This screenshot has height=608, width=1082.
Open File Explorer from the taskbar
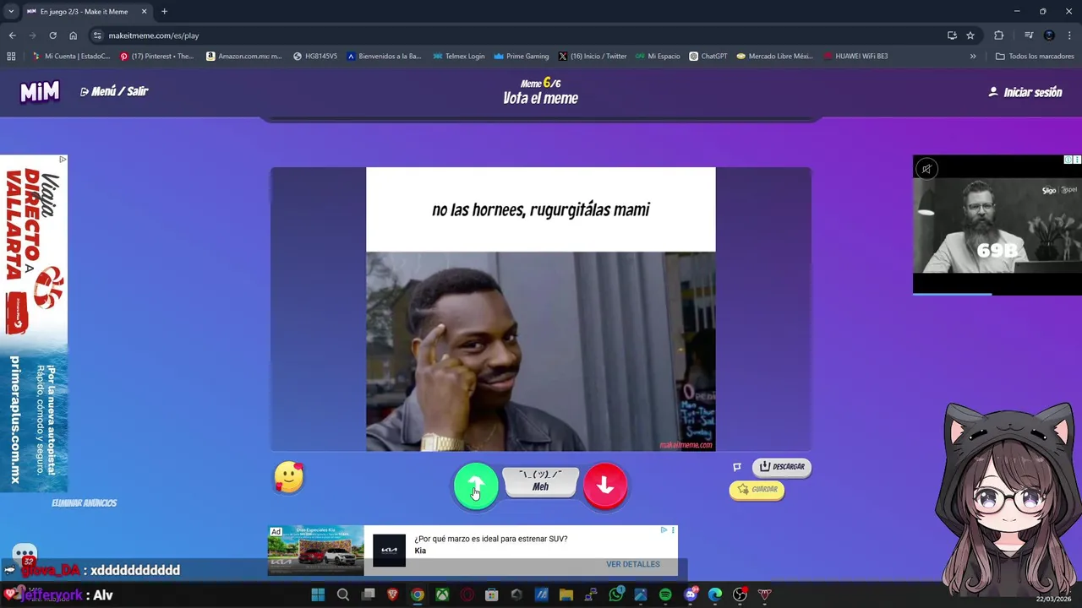(x=566, y=595)
